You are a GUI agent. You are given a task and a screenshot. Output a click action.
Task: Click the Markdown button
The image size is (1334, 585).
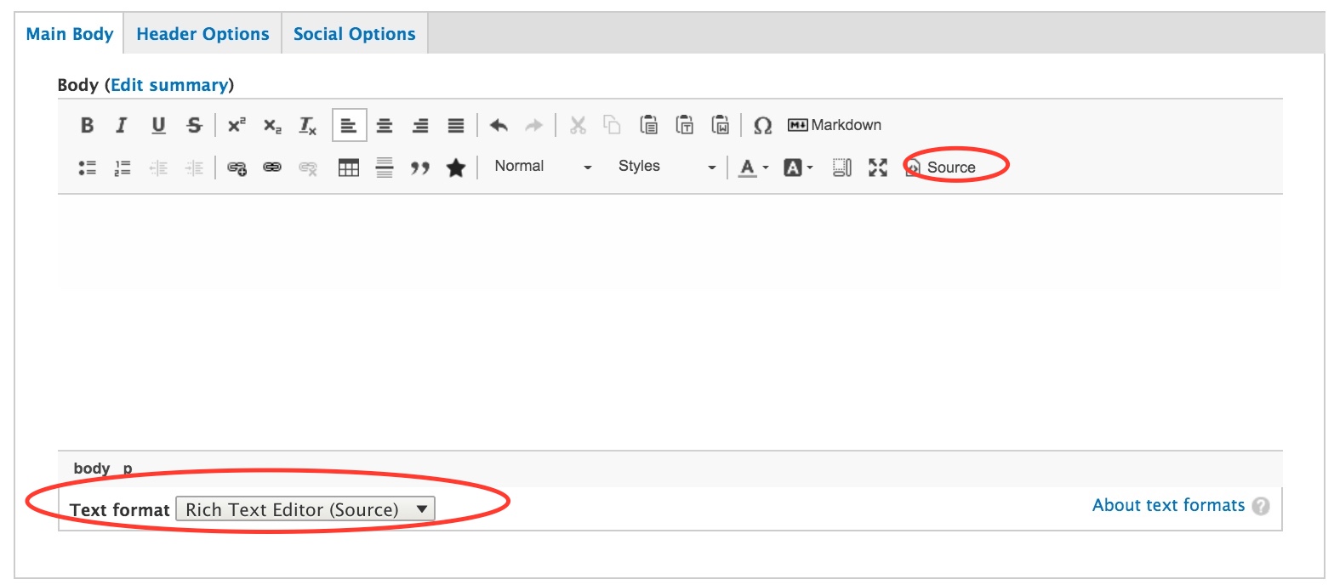[x=834, y=125]
